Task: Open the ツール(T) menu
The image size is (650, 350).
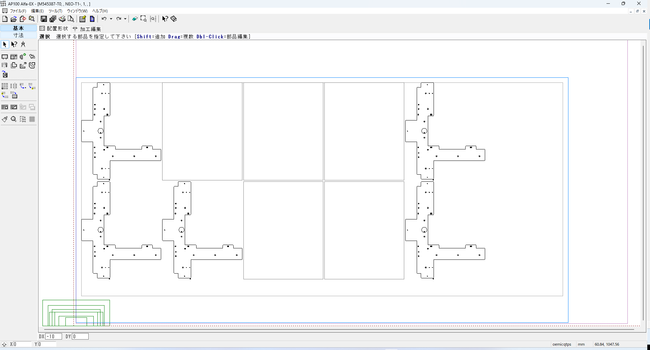Action: 55,11
